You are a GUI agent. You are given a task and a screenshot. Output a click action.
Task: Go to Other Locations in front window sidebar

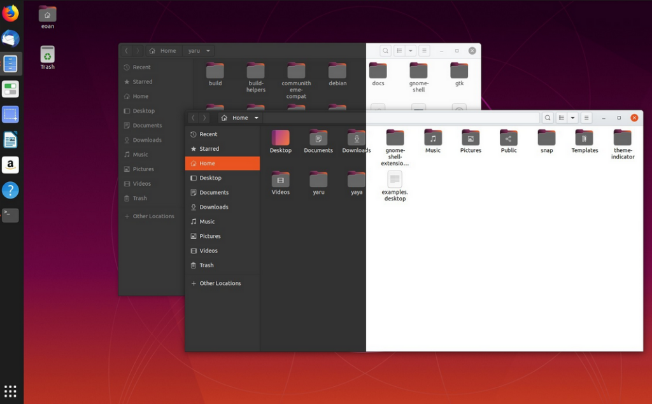click(x=220, y=283)
